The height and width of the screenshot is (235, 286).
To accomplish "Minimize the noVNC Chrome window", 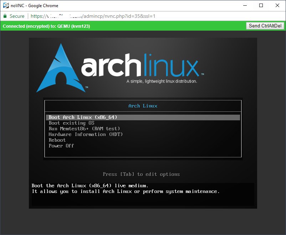I will (245, 5).
